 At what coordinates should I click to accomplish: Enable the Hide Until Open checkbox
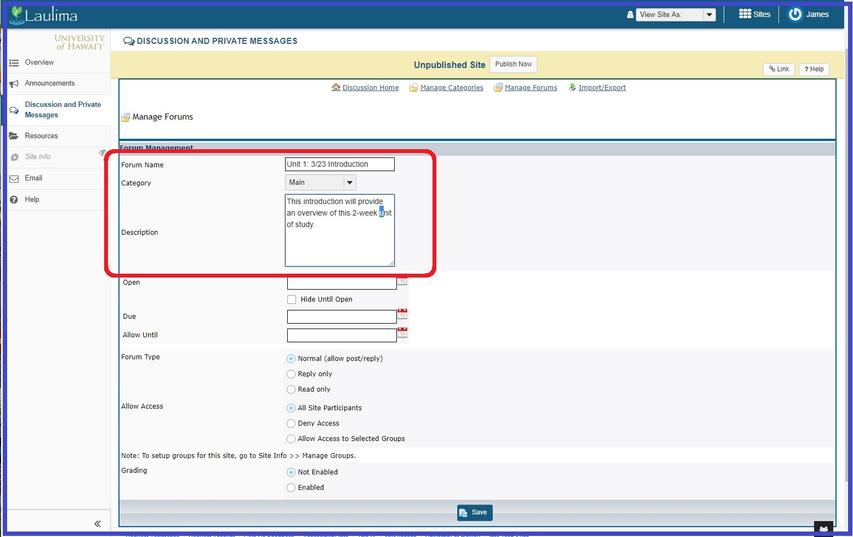point(292,299)
